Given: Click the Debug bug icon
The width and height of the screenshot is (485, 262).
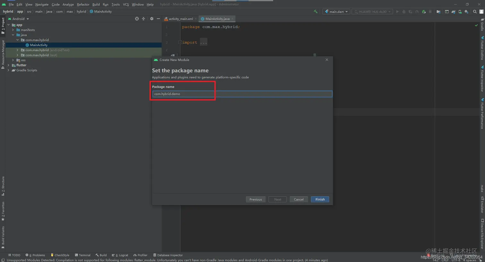Looking at the screenshot, I should [404, 12].
